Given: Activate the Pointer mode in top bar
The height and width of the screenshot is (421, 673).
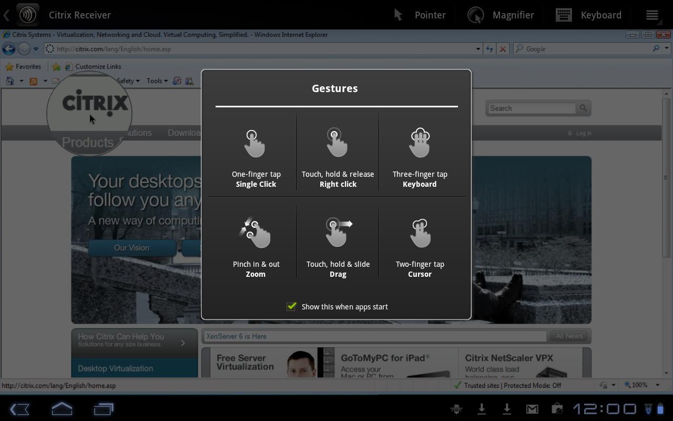Looking at the screenshot, I should pos(420,15).
